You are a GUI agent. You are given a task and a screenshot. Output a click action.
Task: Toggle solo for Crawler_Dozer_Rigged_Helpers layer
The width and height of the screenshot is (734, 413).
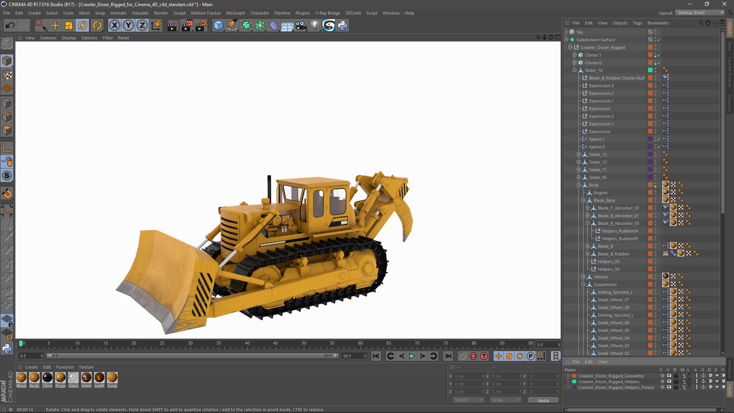pos(662,382)
